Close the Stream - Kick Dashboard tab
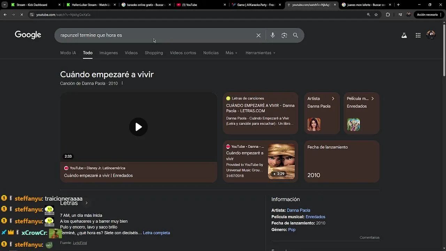 (x=59, y=5)
